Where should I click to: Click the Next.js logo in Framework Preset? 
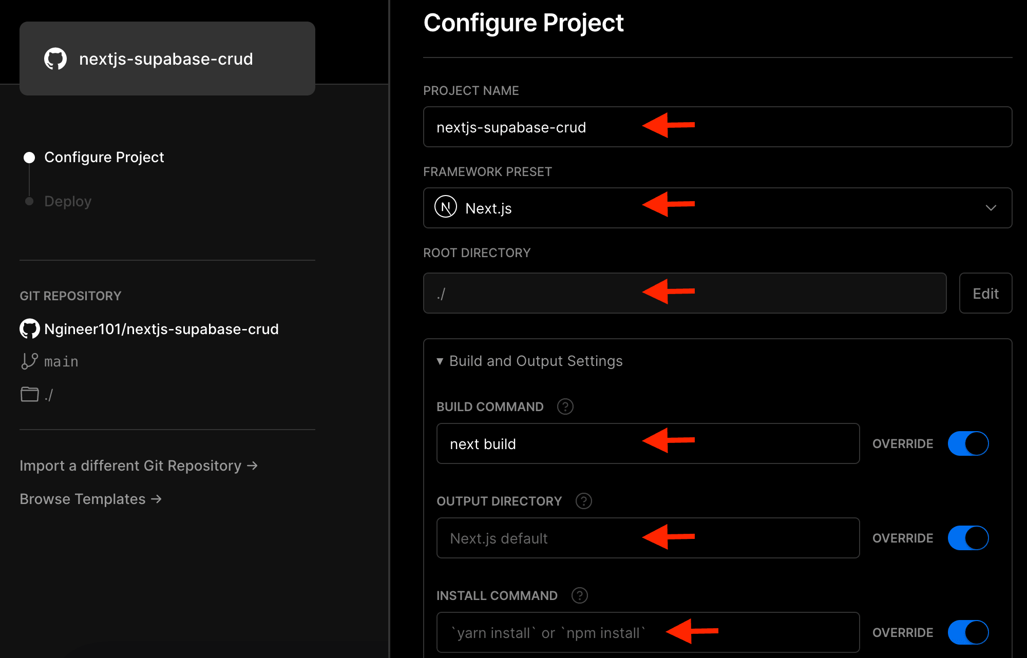[446, 208]
